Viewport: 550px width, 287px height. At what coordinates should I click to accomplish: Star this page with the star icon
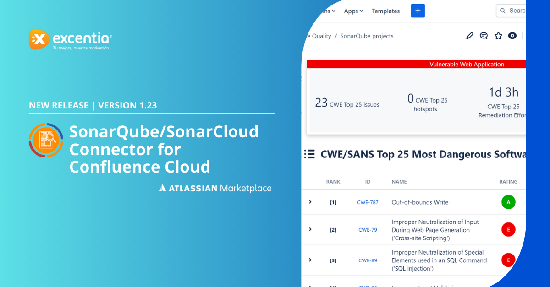click(x=498, y=36)
